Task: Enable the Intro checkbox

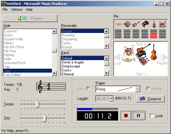Action: pyautogui.click(x=88, y=89)
